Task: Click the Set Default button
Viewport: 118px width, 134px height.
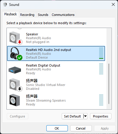Action: pos(73,116)
